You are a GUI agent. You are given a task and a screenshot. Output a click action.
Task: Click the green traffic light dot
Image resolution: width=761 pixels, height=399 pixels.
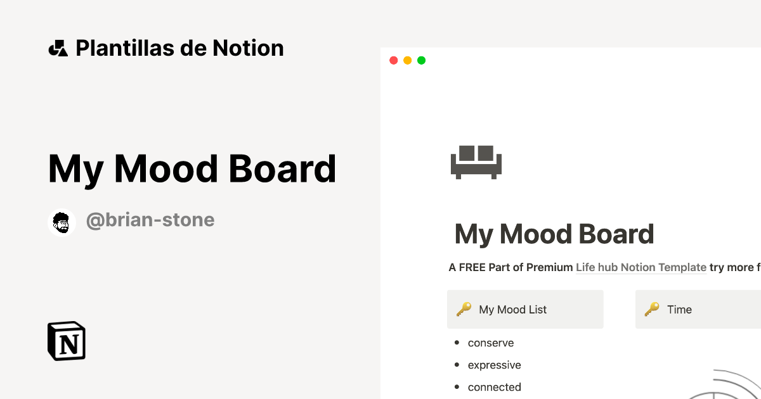(421, 60)
